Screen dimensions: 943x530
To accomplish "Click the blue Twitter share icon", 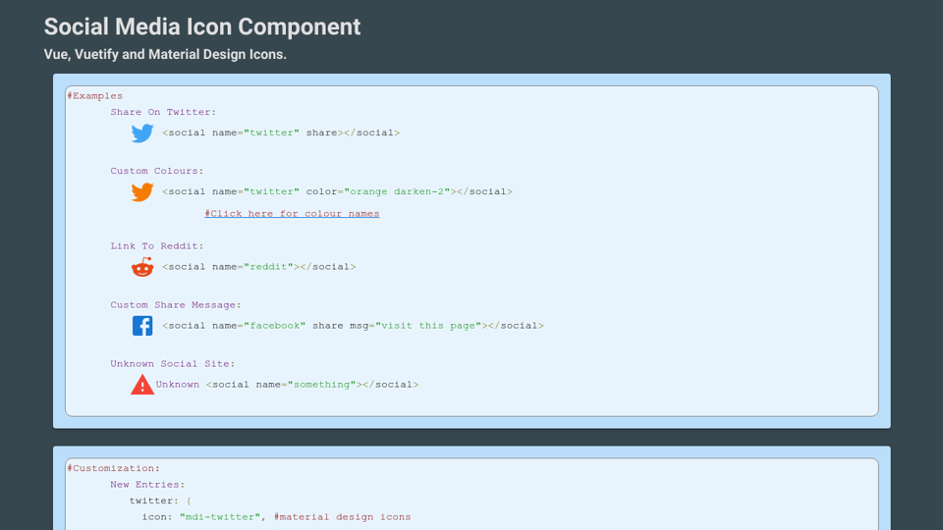I will pyautogui.click(x=142, y=133).
